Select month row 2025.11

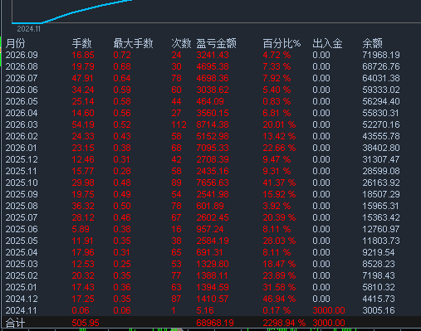click(210, 171)
